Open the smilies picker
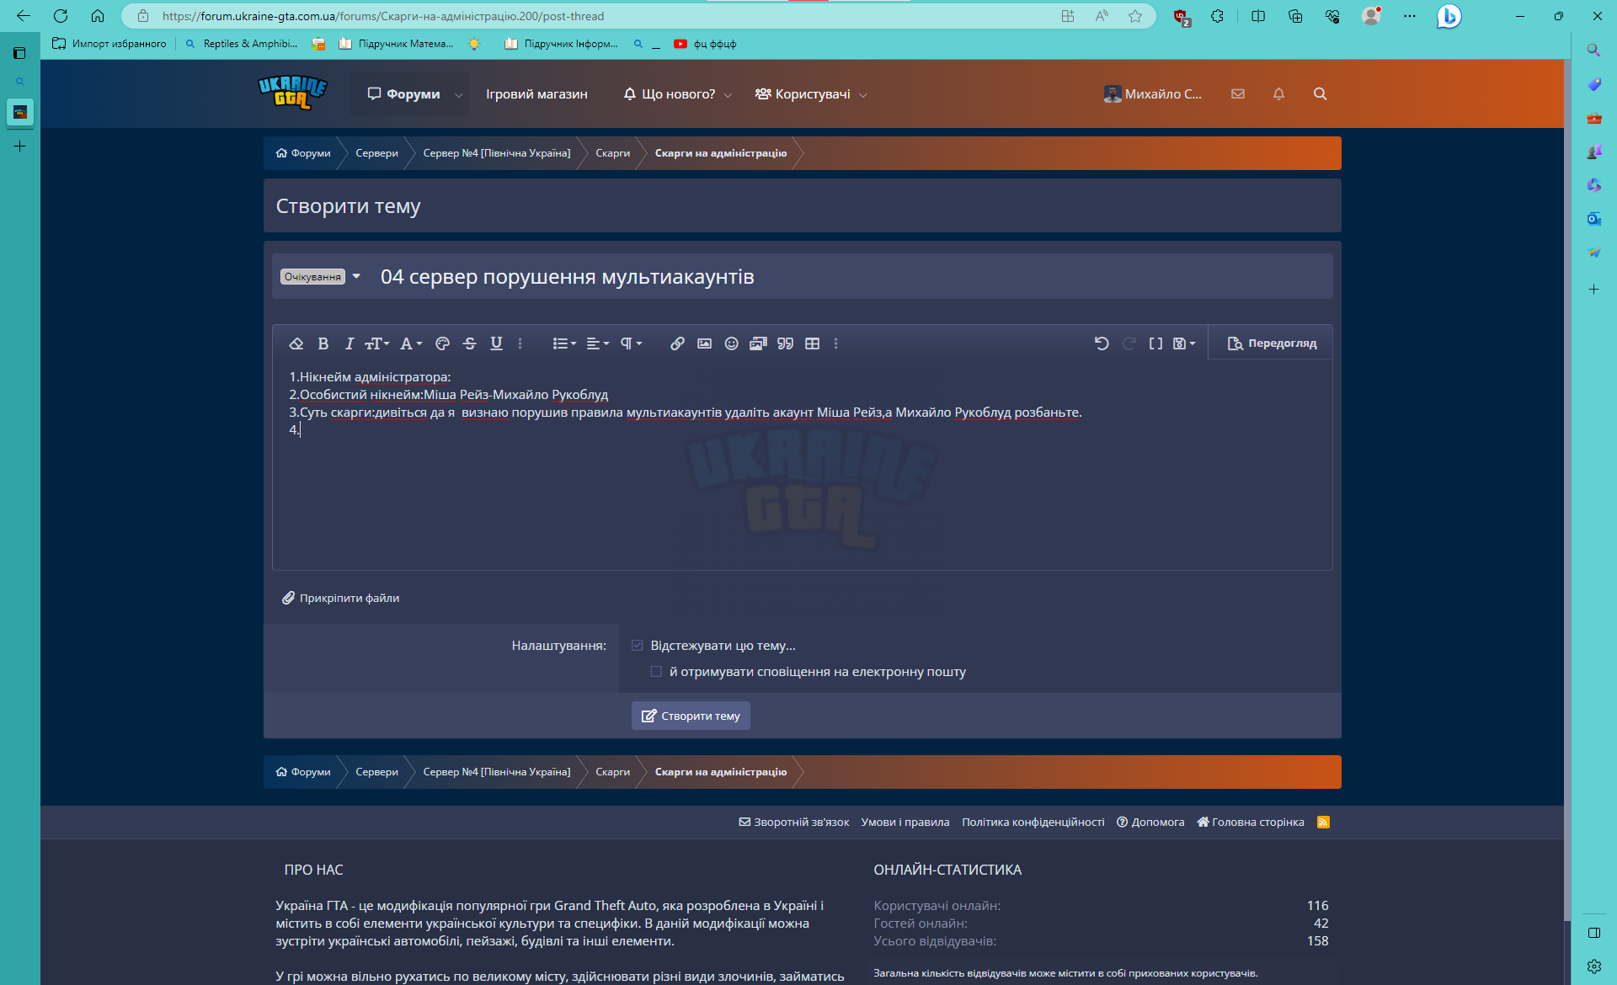 pos(731,343)
